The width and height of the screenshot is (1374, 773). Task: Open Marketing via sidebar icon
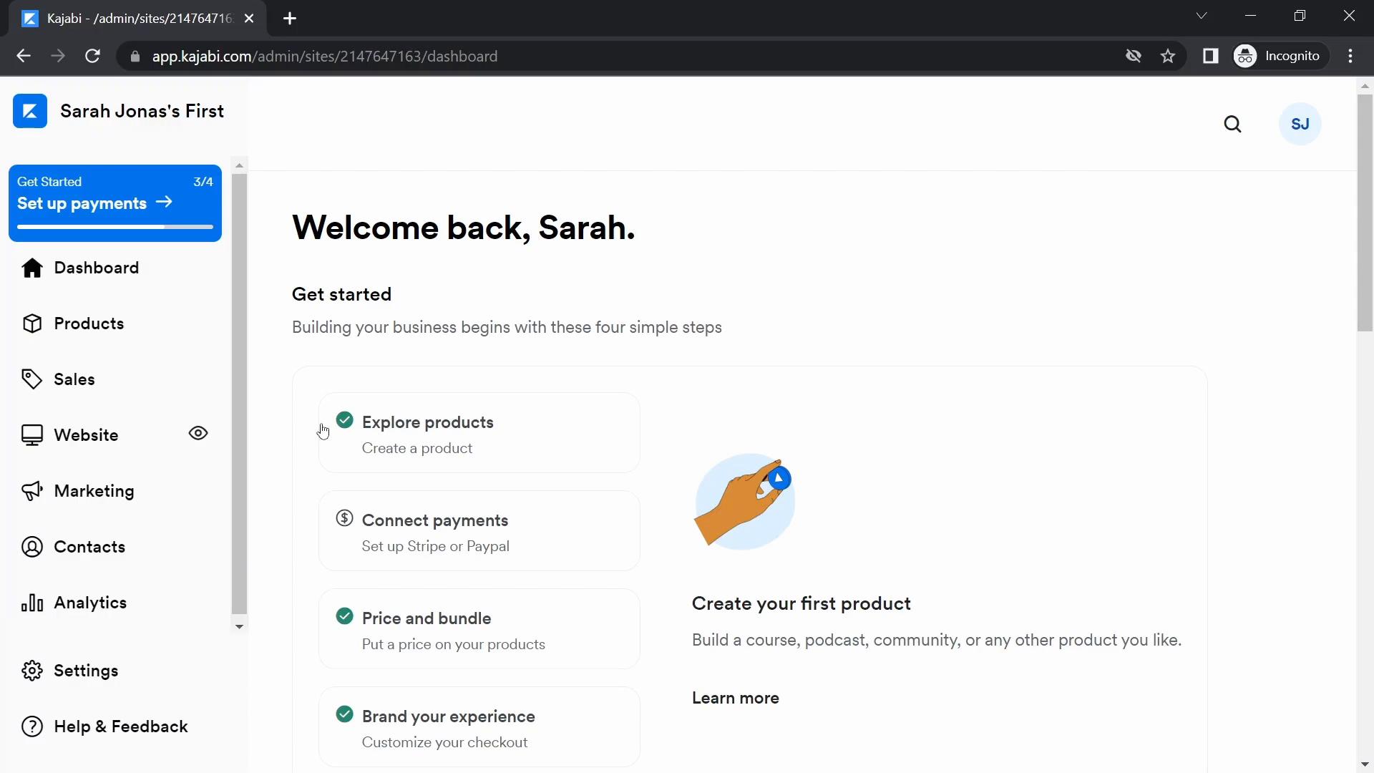point(32,491)
